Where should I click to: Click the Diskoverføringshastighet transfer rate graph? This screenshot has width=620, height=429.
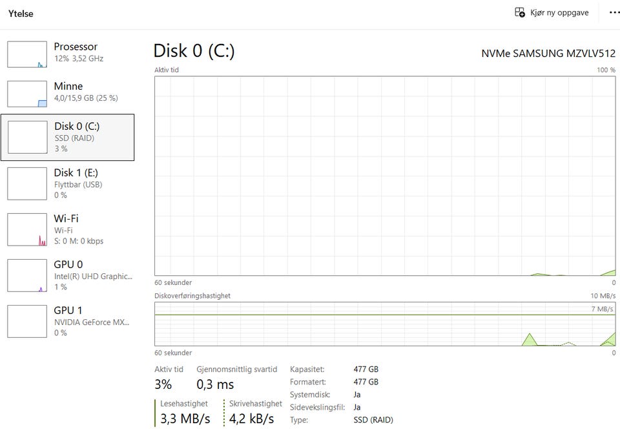click(384, 323)
